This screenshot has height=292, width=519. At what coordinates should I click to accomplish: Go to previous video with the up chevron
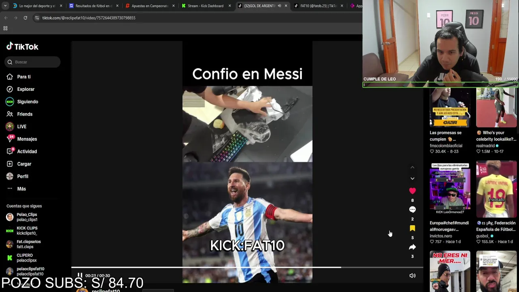412,167
